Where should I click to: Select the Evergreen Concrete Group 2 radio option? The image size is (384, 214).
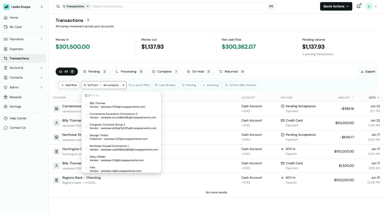coord(86,126)
